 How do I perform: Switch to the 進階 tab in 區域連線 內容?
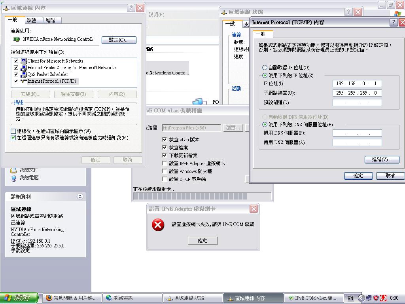pyautogui.click(x=51, y=20)
